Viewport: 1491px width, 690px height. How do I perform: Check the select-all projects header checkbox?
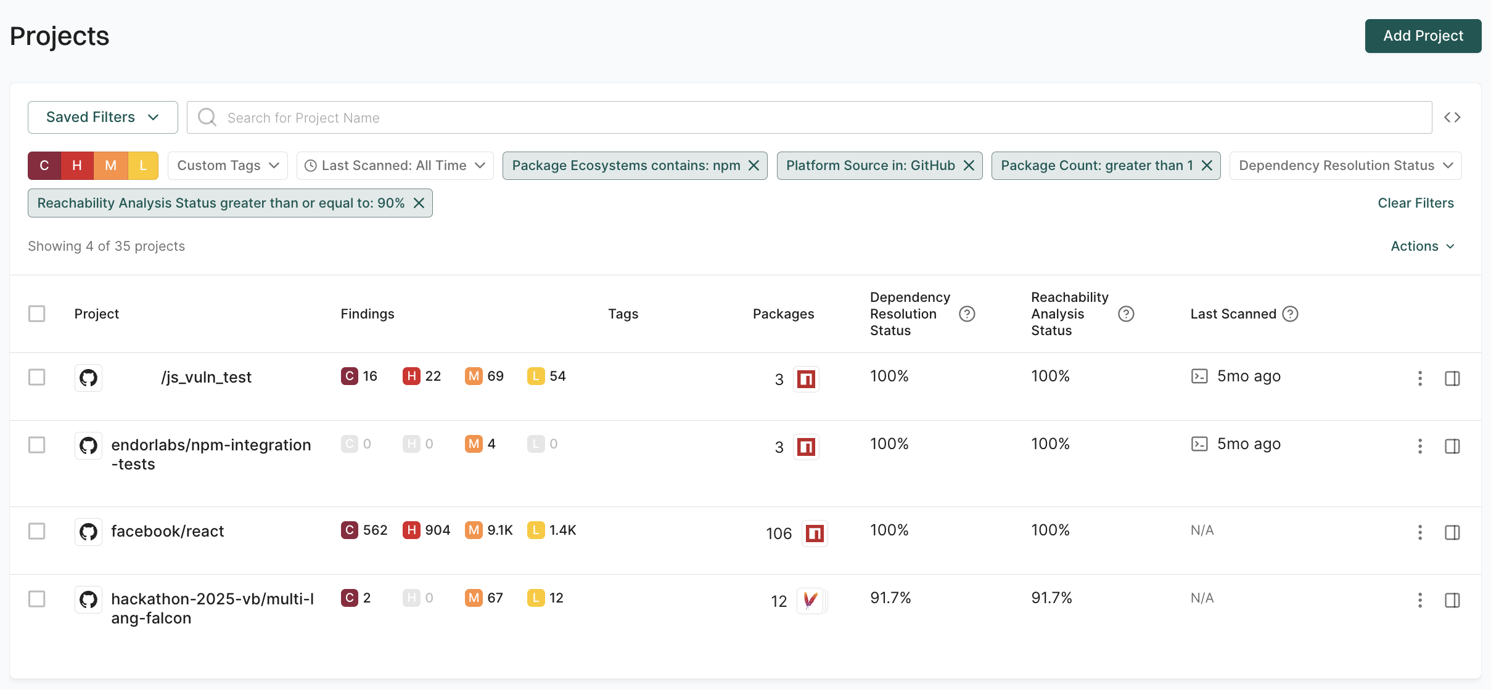(37, 314)
